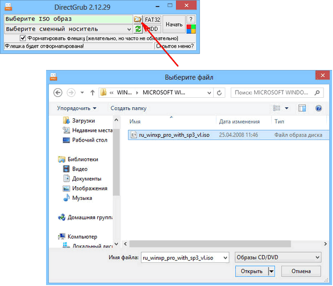Click the colored Windows logo icon
The width and height of the screenshot is (333, 286).
click(x=190, y=29)
